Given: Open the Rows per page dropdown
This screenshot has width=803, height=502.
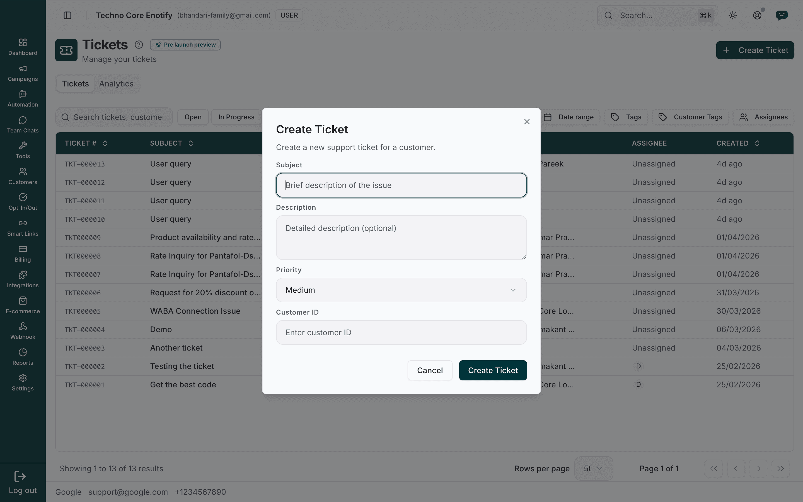Looking at the screenshot, I should [x=594, y=469].
